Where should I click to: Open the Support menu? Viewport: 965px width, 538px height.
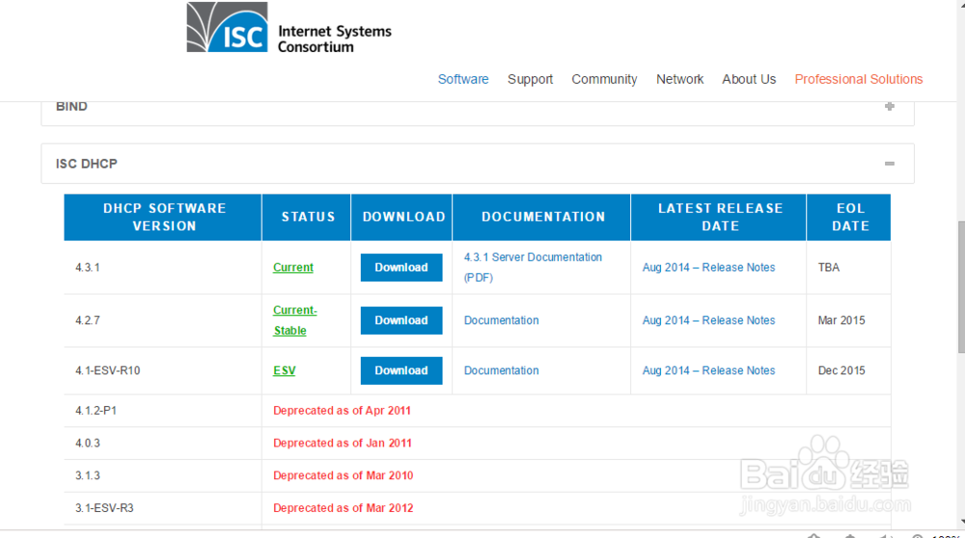pos(530,79)
